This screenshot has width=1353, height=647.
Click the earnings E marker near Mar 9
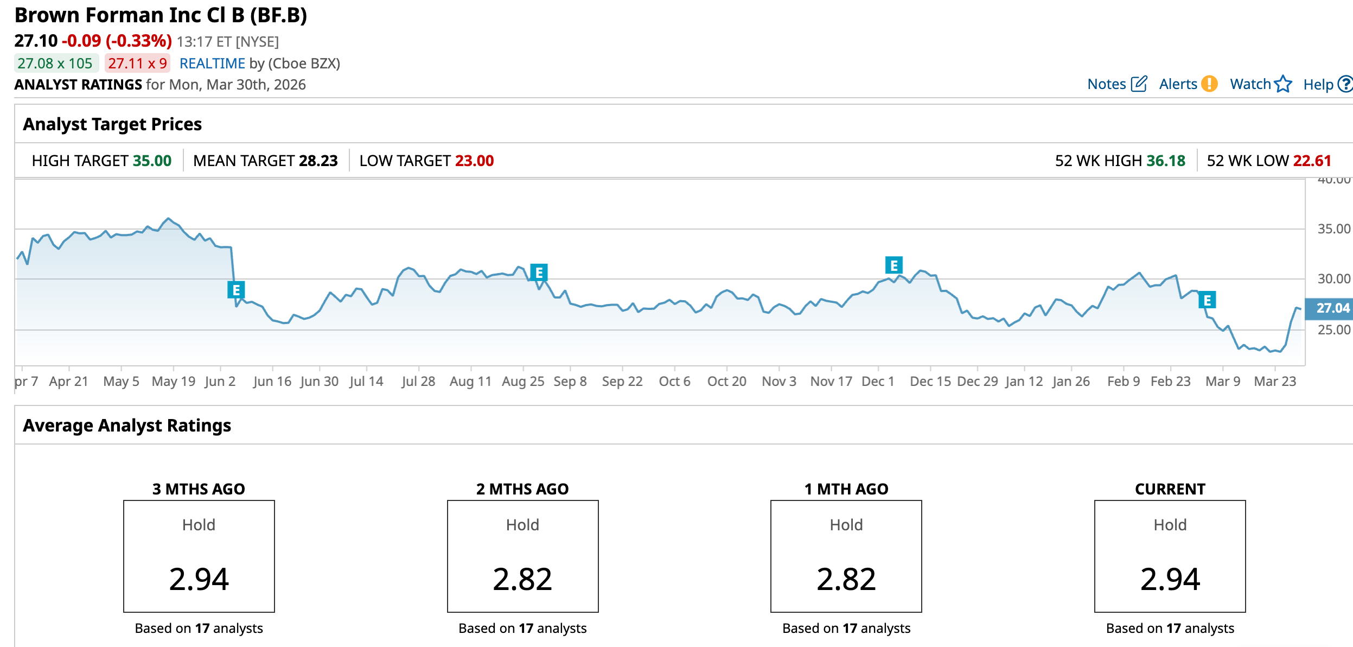[x=1207, y=300]
